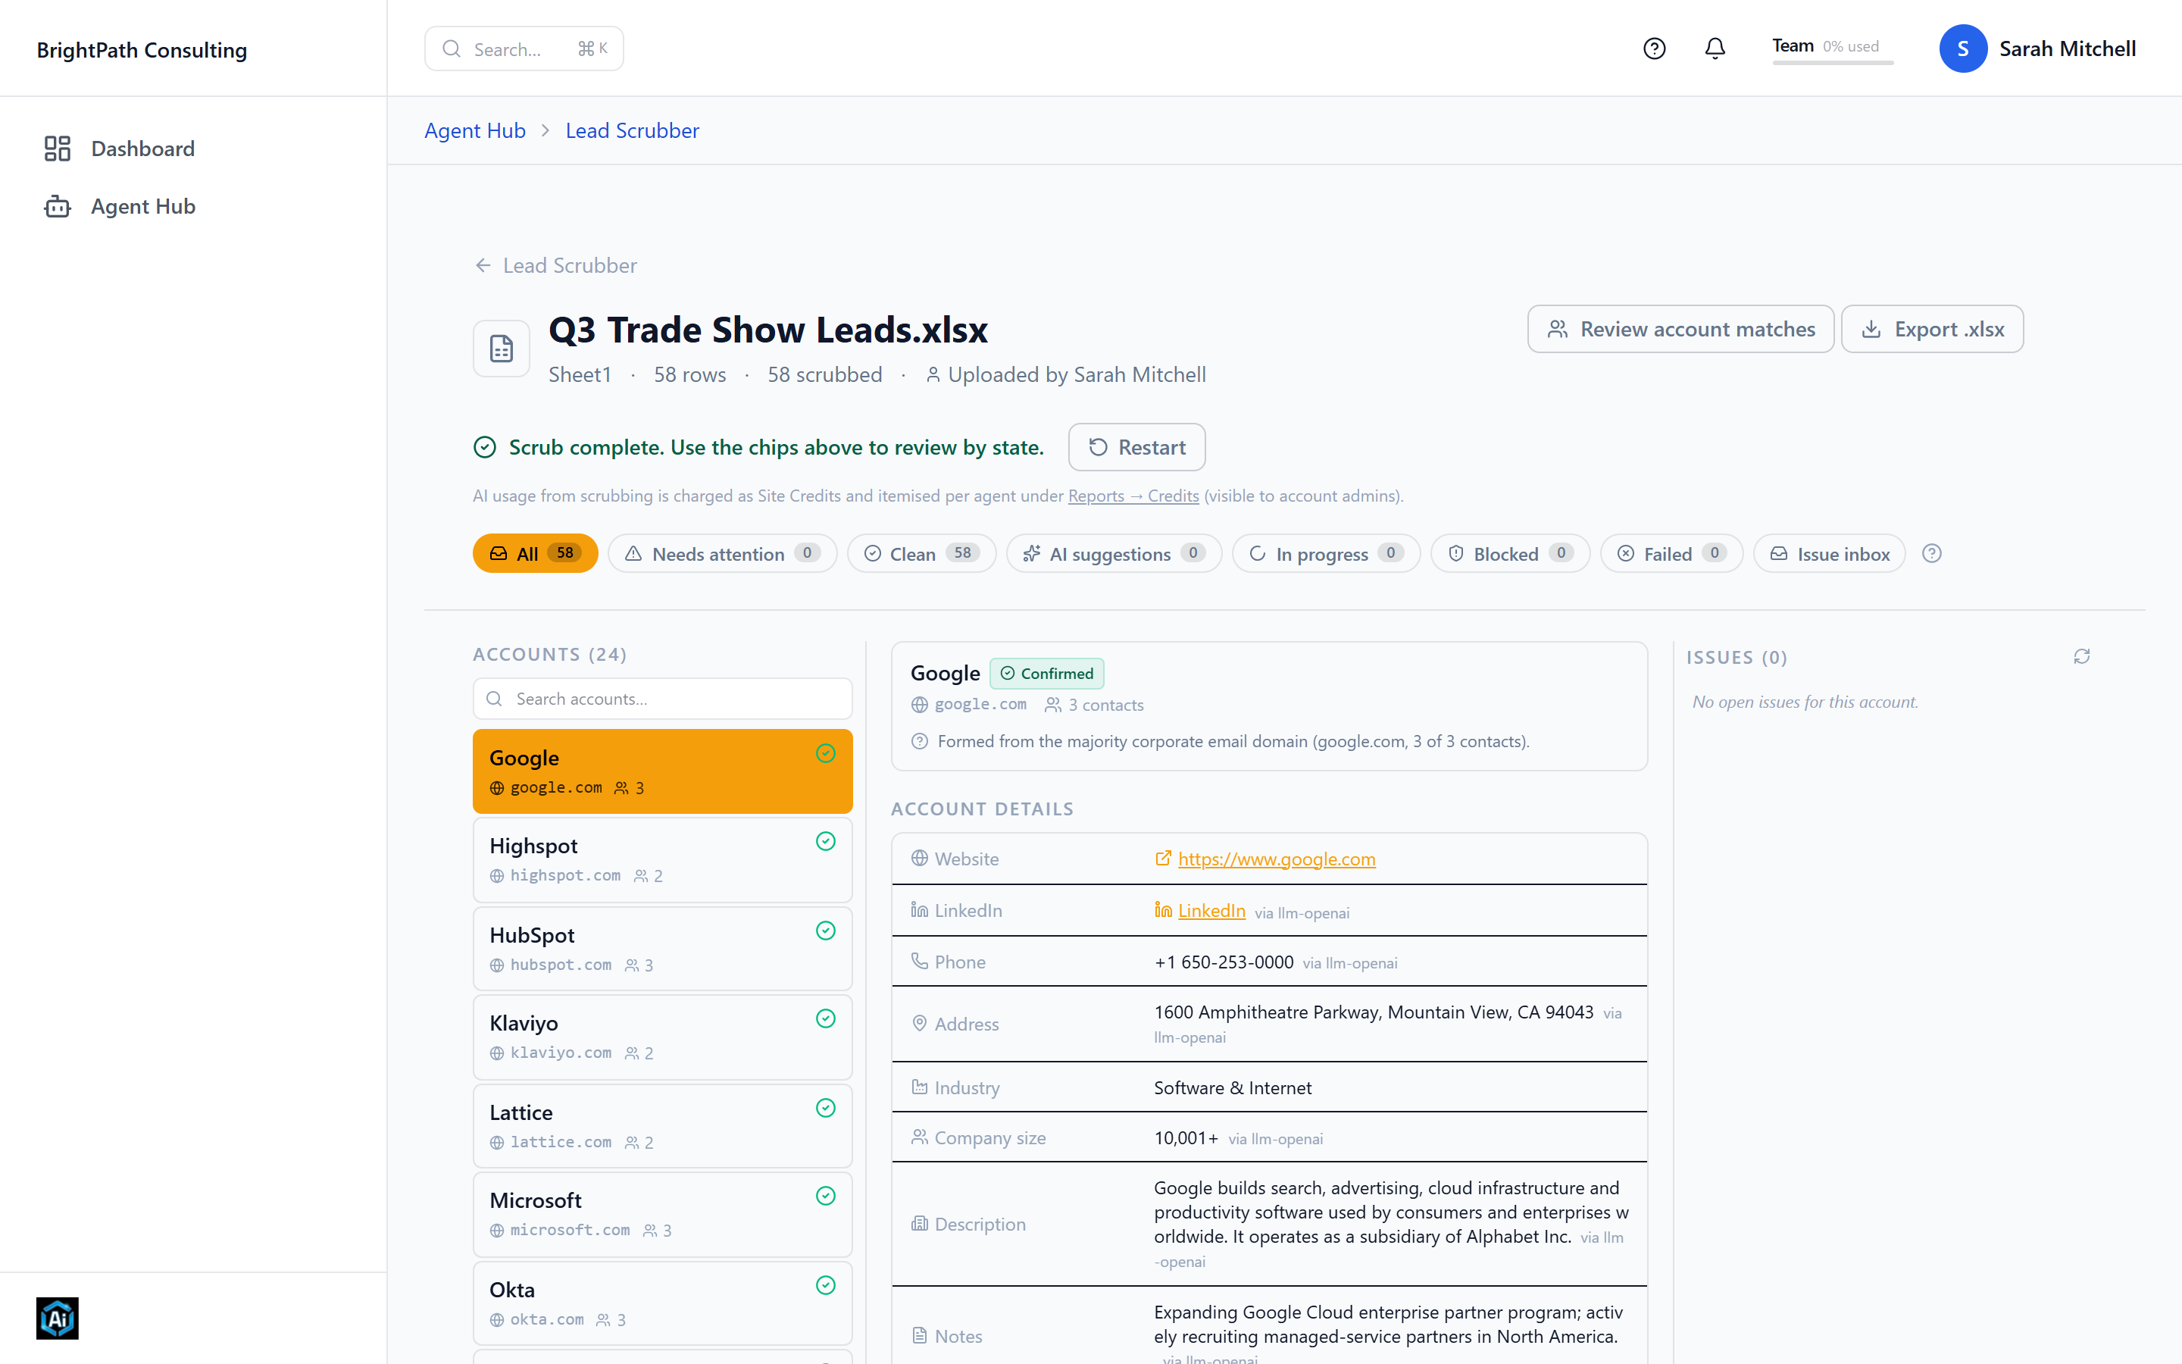The width and height of the screenshot is (2182, 1364).
Task: Filter by In progress chip
Action: click(1327, 553)
